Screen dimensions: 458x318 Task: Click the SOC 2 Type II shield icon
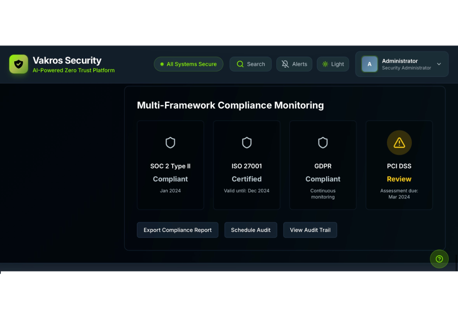(x=170, y=143)
